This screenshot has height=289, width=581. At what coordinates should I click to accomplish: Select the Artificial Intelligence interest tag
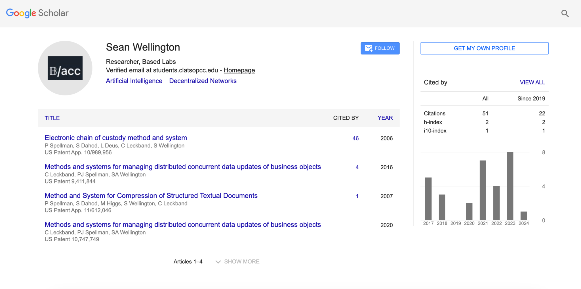click(134, 81)
